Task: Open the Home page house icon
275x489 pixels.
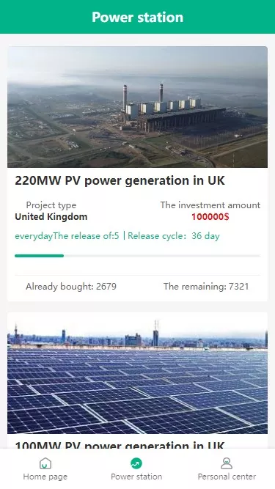Action: (45, 463)
